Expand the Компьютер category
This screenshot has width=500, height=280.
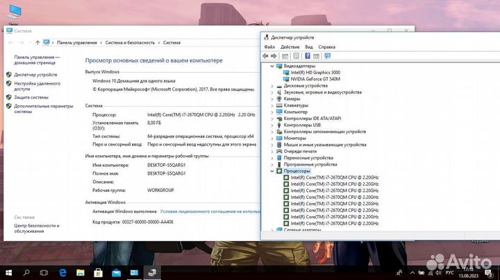tap(272, 112)
